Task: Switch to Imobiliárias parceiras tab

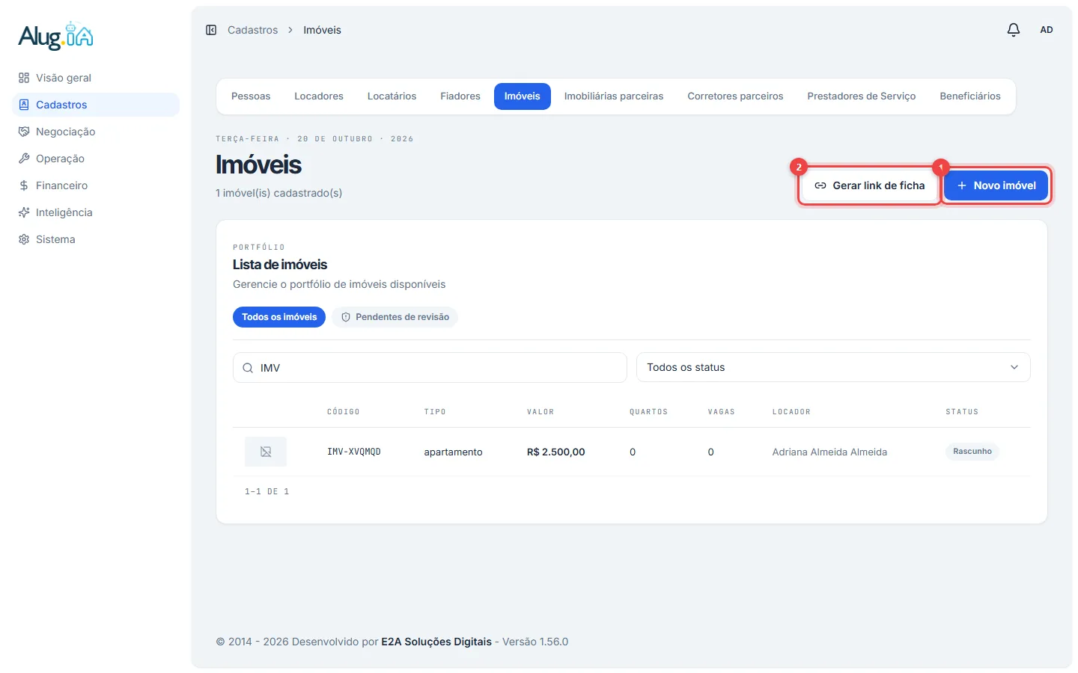Action: (x=614, y=96)
